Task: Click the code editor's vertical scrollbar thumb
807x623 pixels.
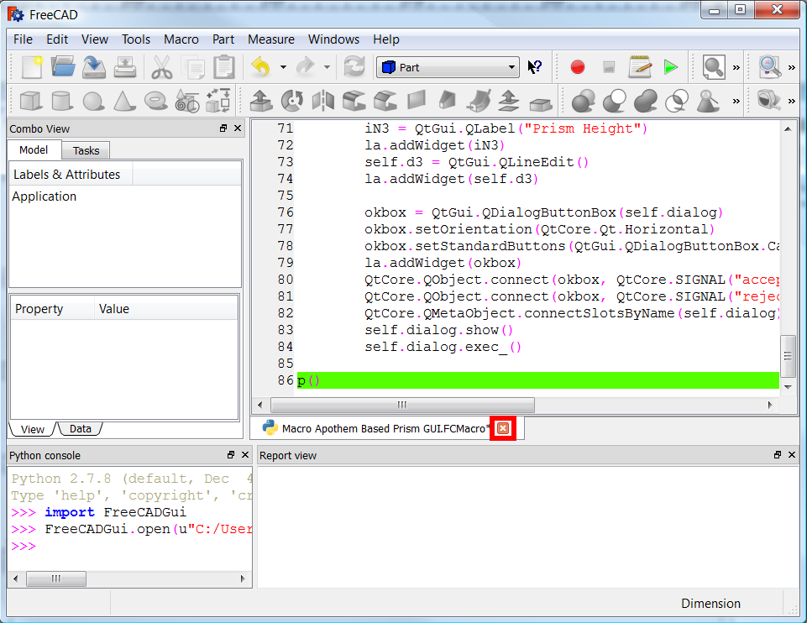Action: coord(788,356)
